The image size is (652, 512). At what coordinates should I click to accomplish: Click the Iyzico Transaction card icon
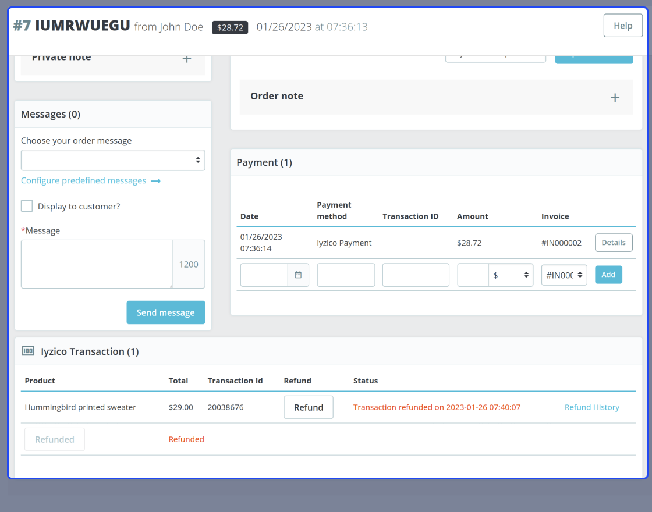pyautogui.click(x=28, y=351)
